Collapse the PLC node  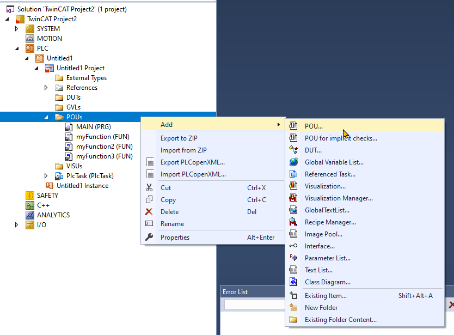point(17,48)
